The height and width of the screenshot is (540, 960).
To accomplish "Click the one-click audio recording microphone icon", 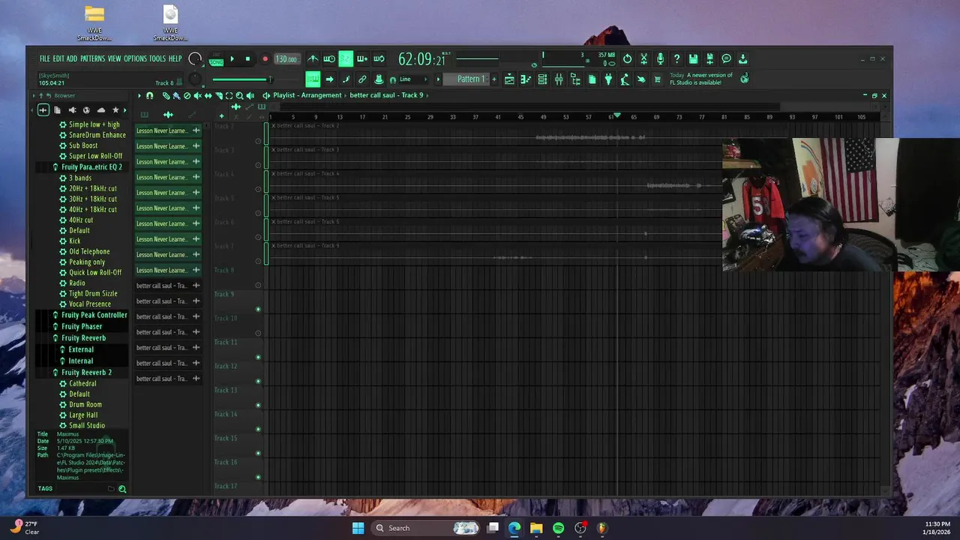I will [x=660, y=58].
